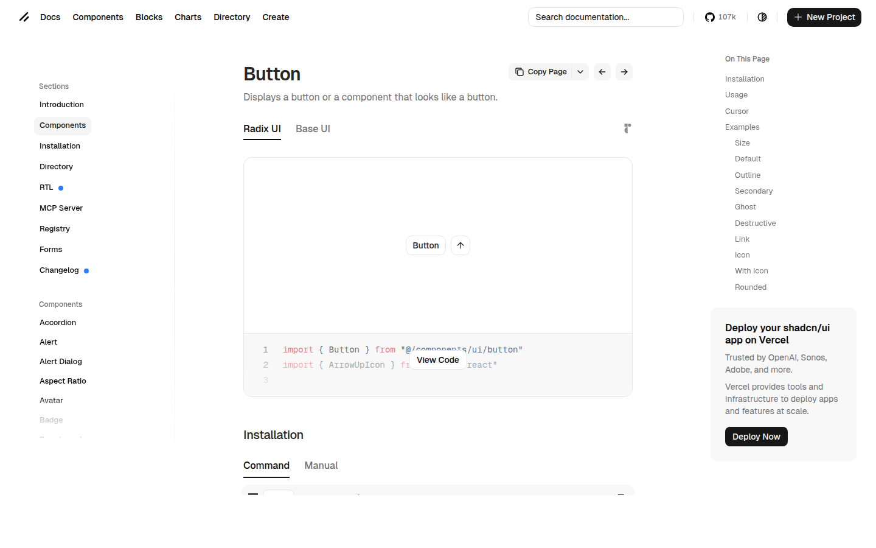Image resolution: width=876 pixels, height=548 pixels.
Task: Open Accordion component page
Action: pyautogui.click(x=58, y=323)
